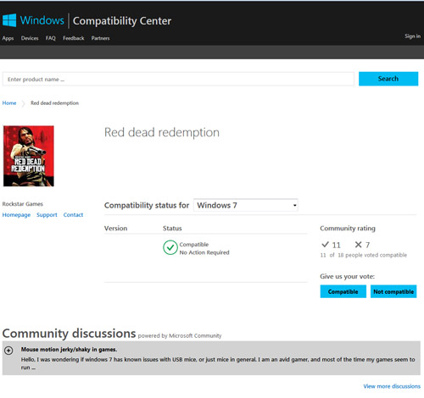
Task: Click the Red Dead Redemption cover thumbnail
Action: point(29,156)
